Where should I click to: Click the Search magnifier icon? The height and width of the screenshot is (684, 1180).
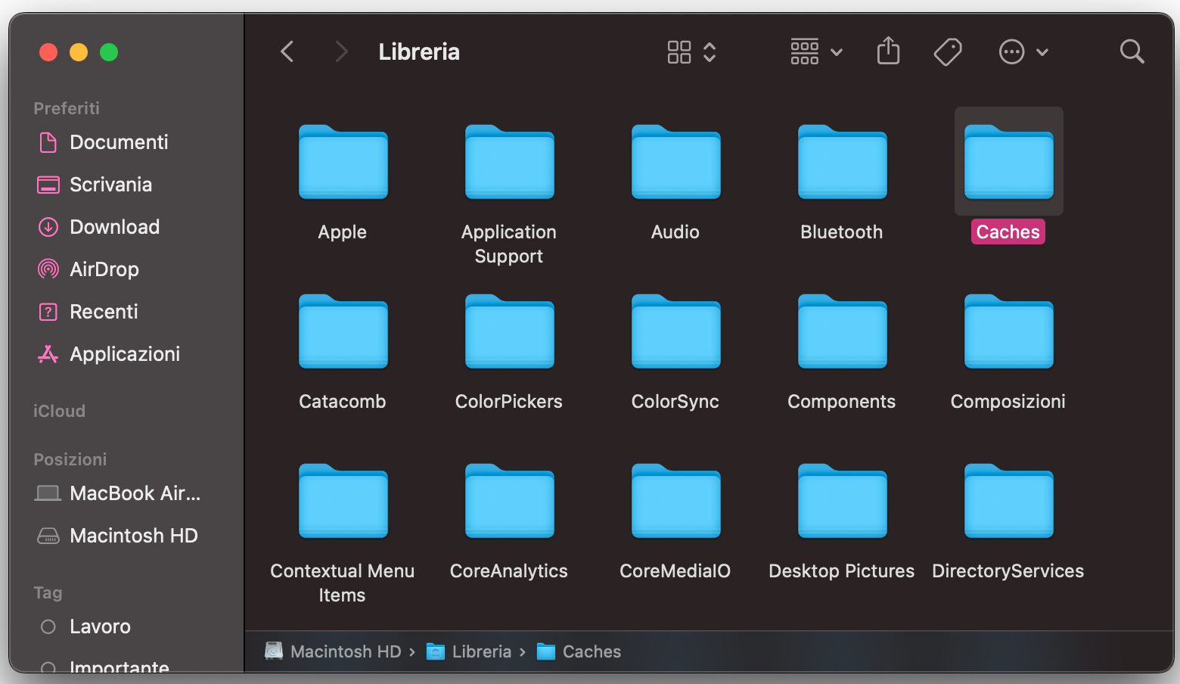1132,51
